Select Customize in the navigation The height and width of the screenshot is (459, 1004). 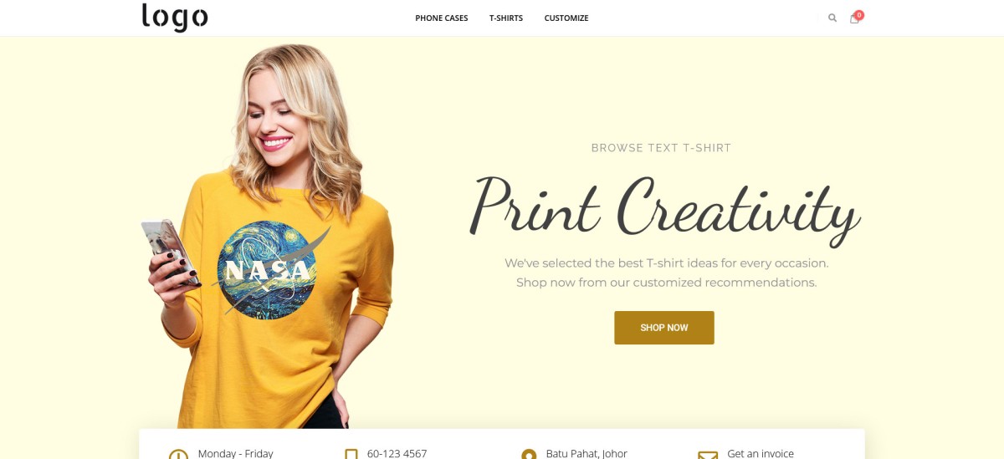[566, 18]
